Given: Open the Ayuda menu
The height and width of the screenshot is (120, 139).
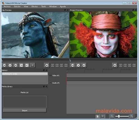Looking at the screenshot, I should (63, 7).
